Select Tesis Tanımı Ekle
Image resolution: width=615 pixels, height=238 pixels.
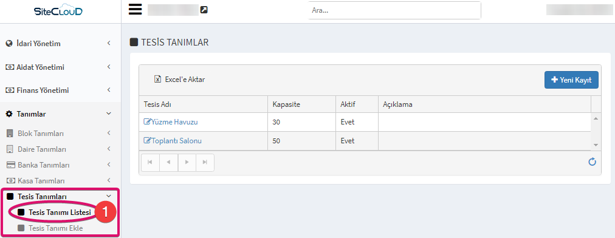[56, 228]
